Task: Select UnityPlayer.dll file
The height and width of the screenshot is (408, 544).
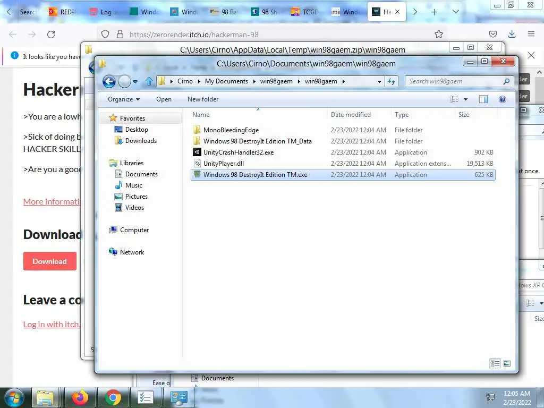Action: 224,164
